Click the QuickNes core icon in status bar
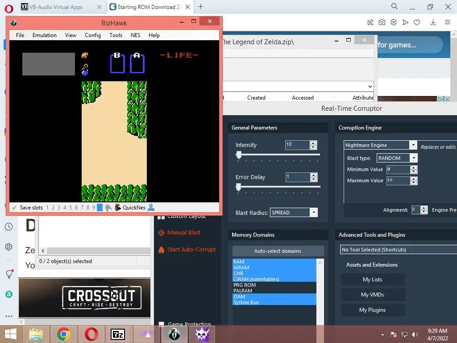This screenshot has height=343, width=457. click(118, 207)
